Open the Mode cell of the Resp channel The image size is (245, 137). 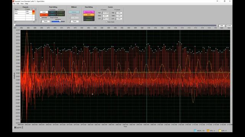29,13
